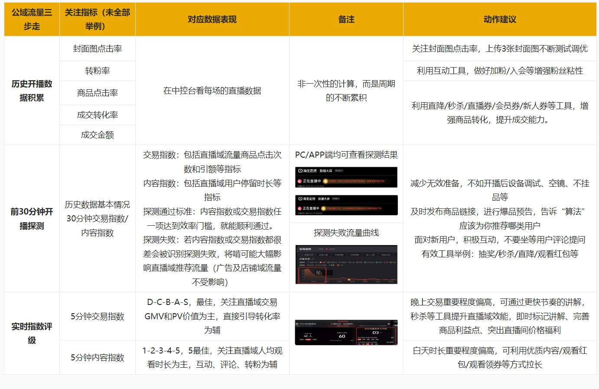Click the 淘宝直播 play-button logo icon
Viewport: 599px width, 389px height.
(300, 171)
